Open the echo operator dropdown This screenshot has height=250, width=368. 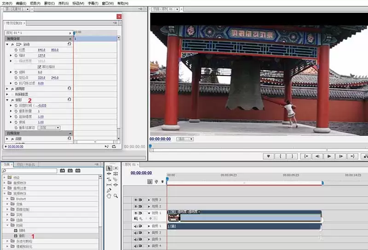(x=49, y=128)
